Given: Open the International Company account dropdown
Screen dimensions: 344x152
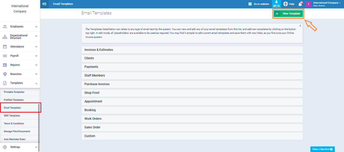Looking at the screenshot, I should pyautogui.click(x=327, y=4).
